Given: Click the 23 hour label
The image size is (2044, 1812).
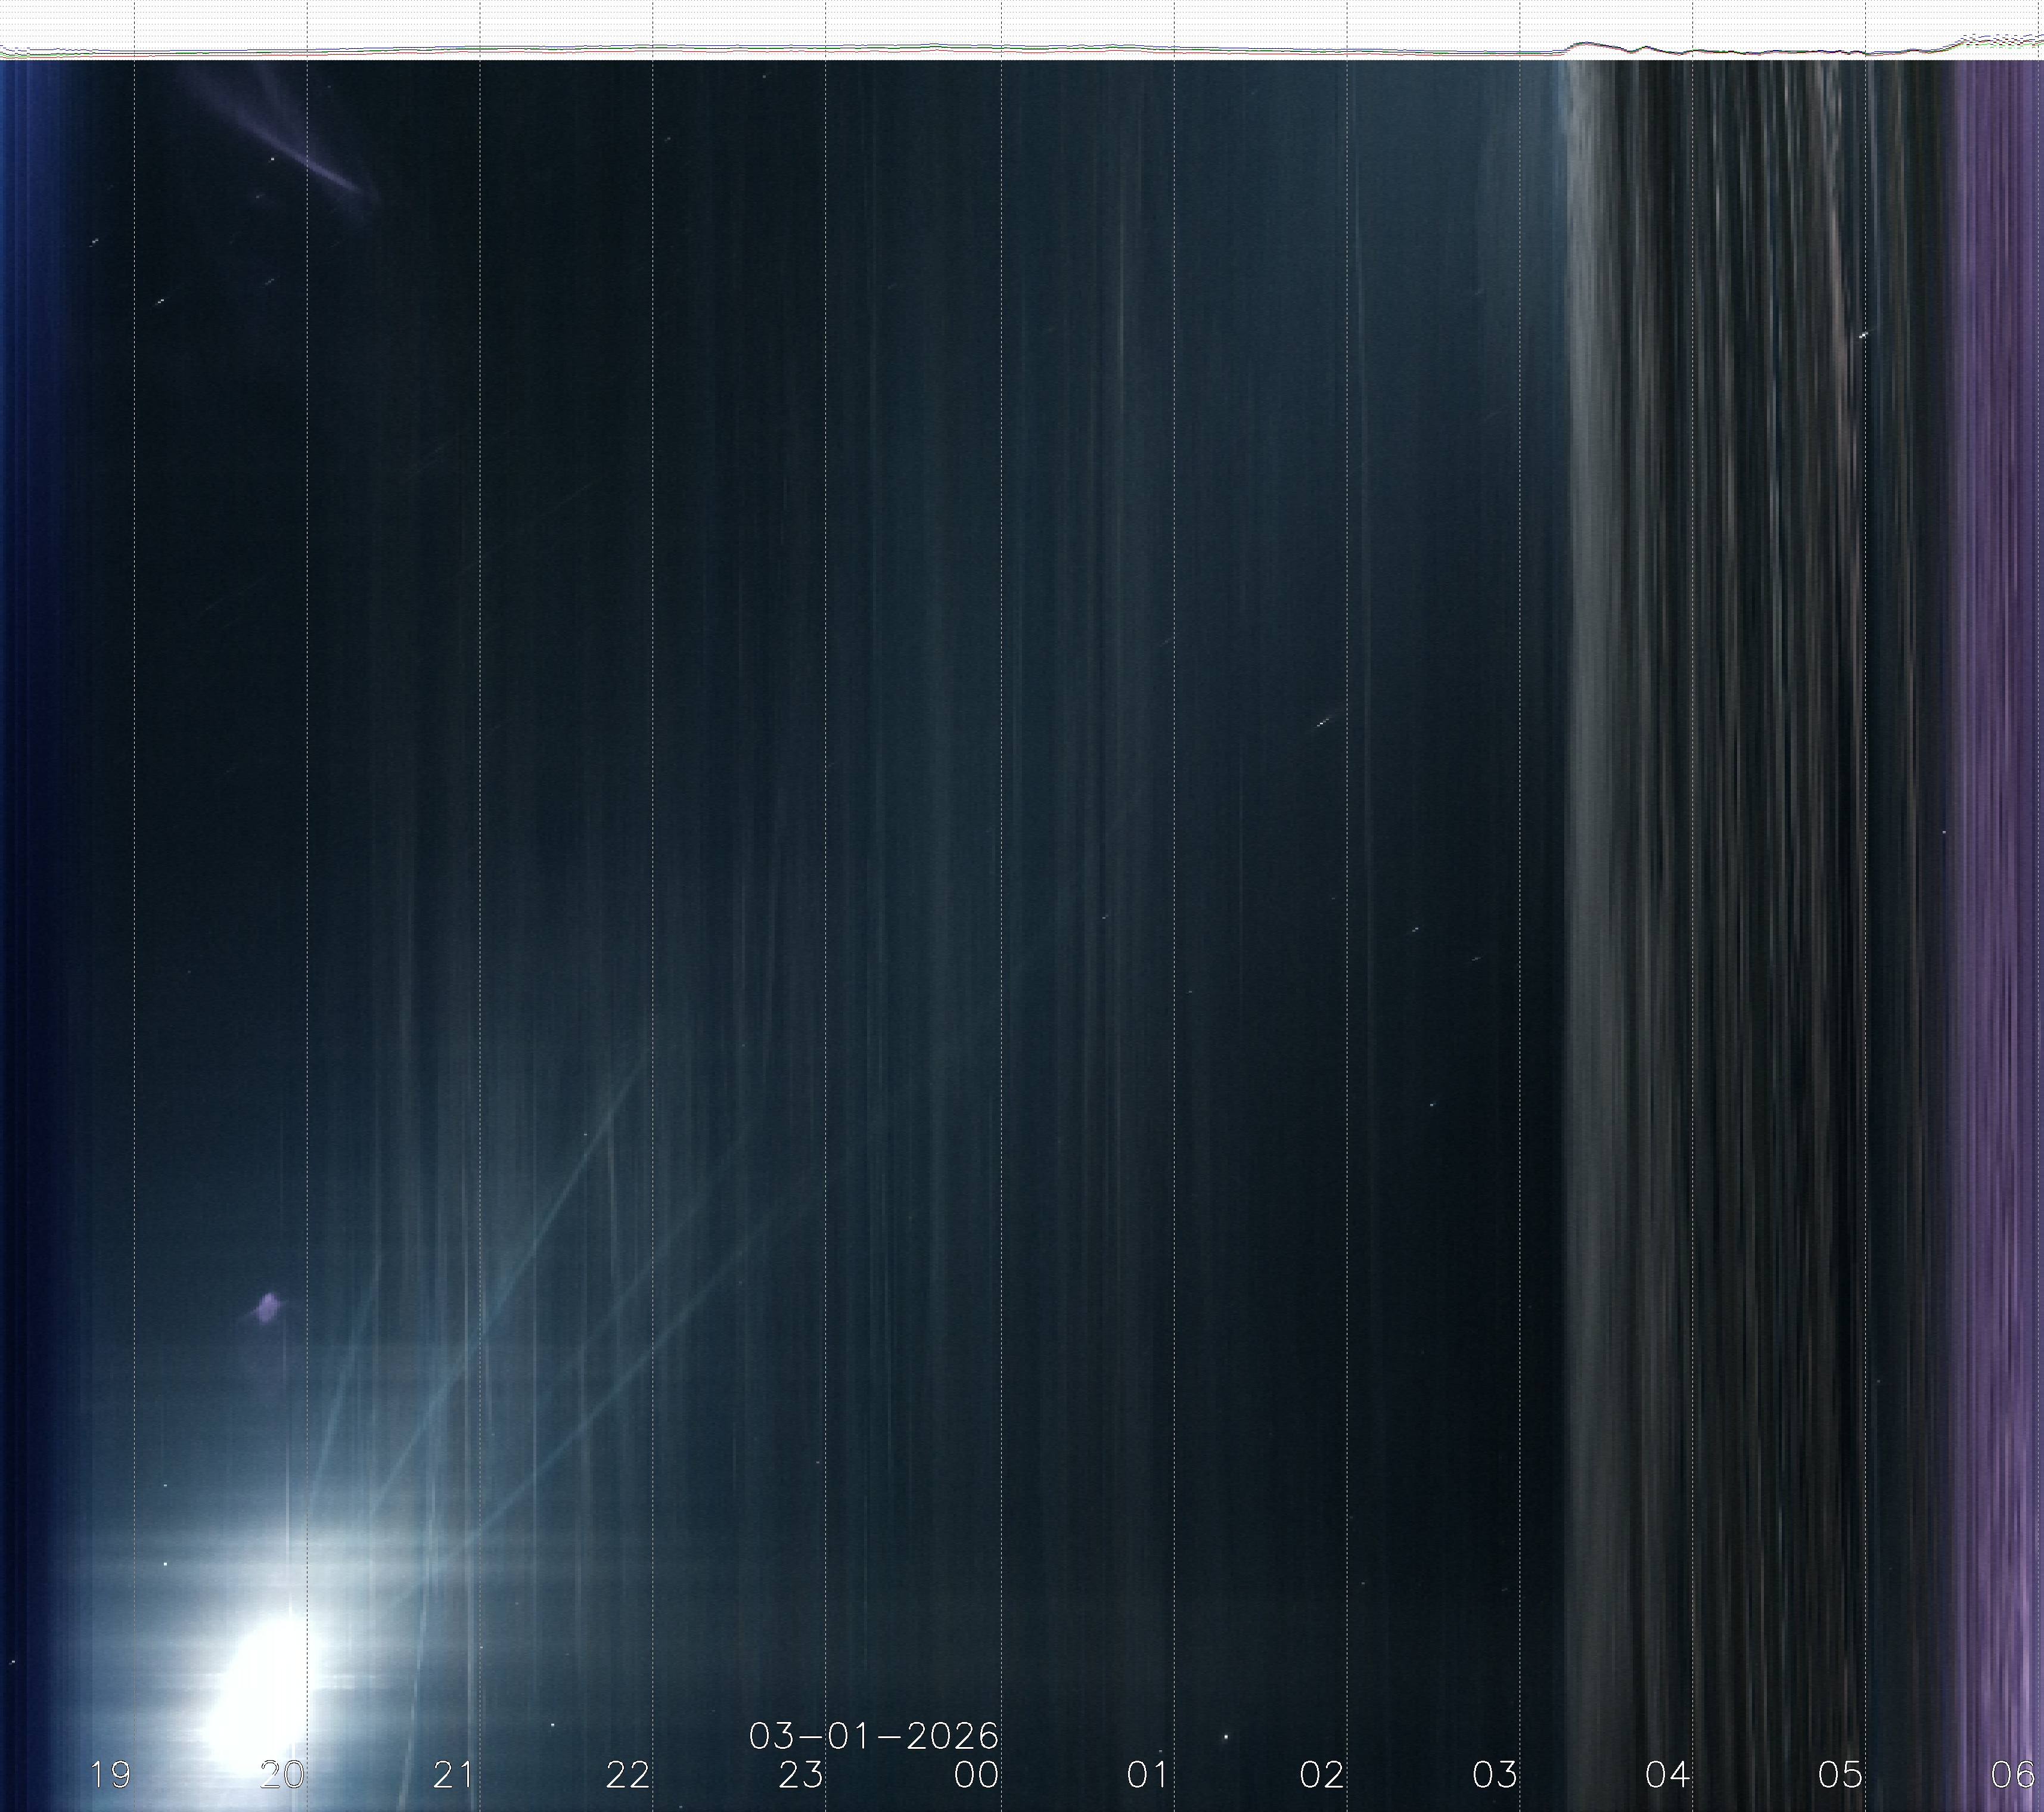Looking at the screenshot, I should tap(801, 1774).
